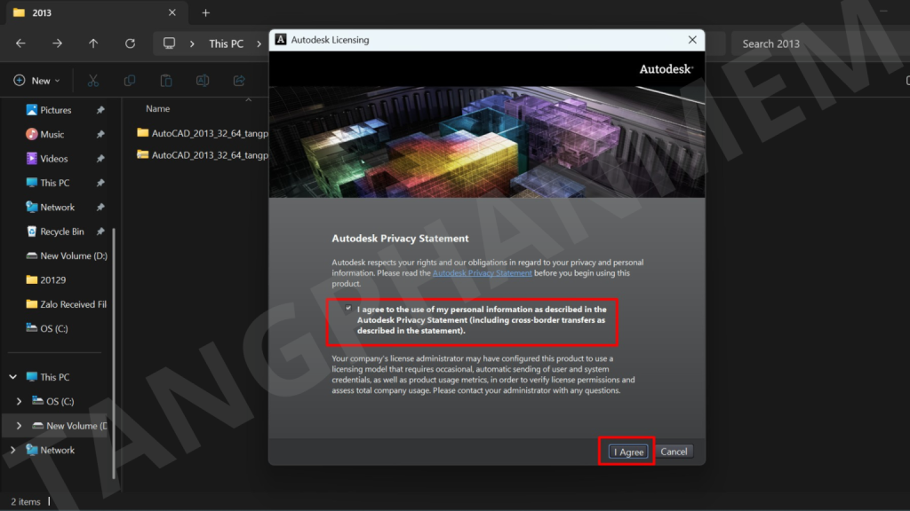Click the Copy icon in toolbar
The image size is (910, 511).
click(130, 81)
